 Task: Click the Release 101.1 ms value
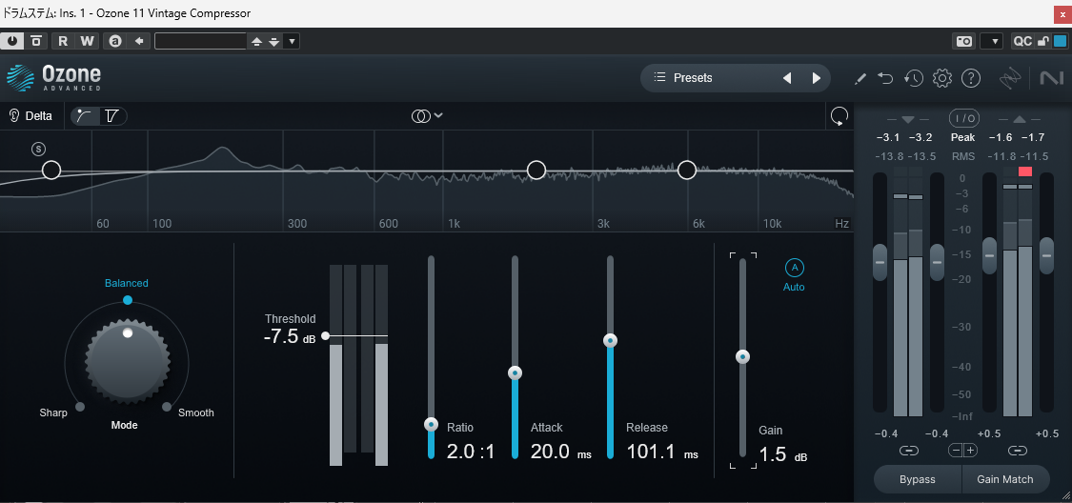662,451
